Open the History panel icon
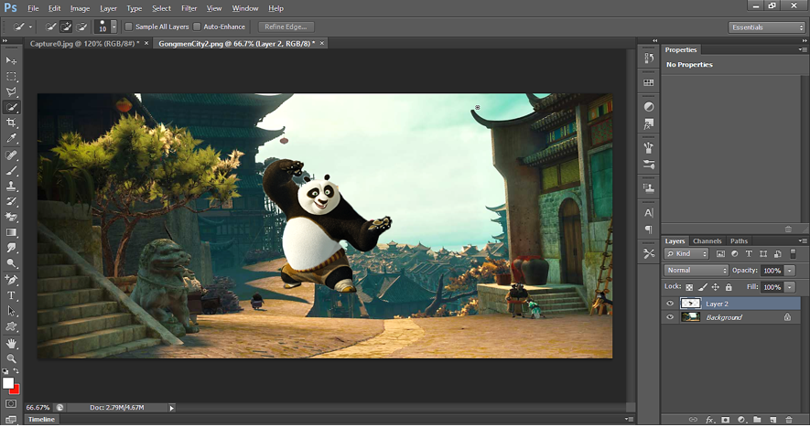810x427 pixels. 649,59
